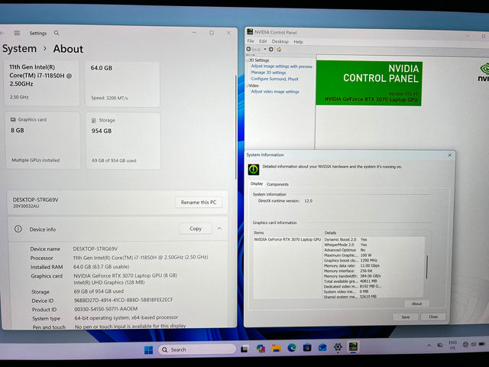Screen dimensions: 489x367
Task: Switch to the Components tab
Action: point(277,184)
